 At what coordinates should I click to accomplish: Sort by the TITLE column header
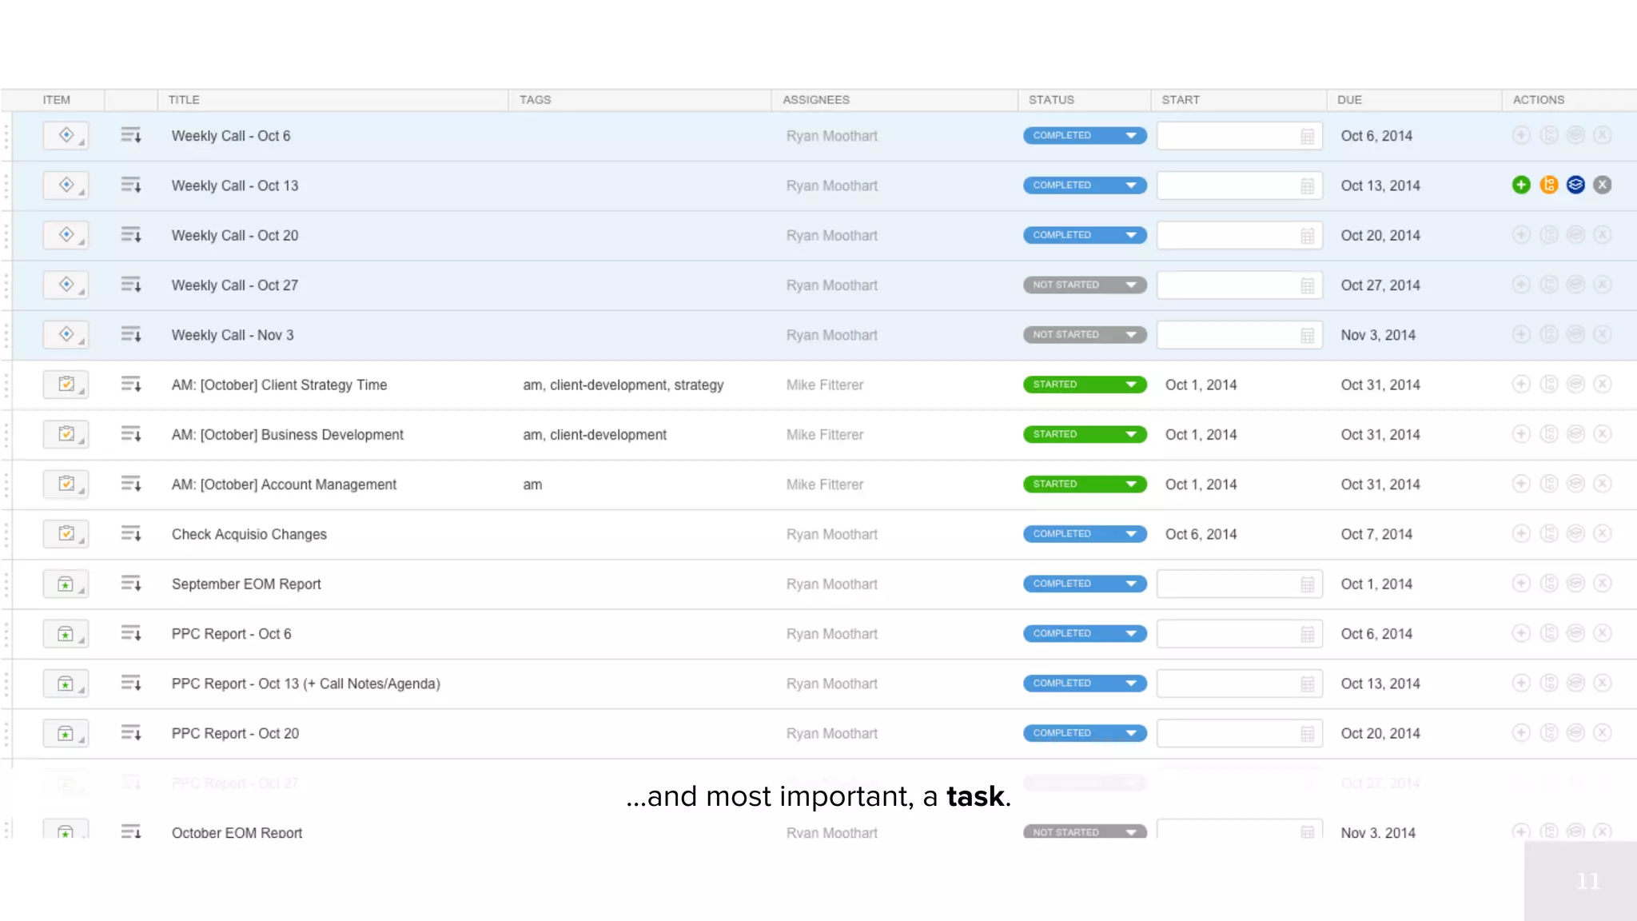point(184,100)
